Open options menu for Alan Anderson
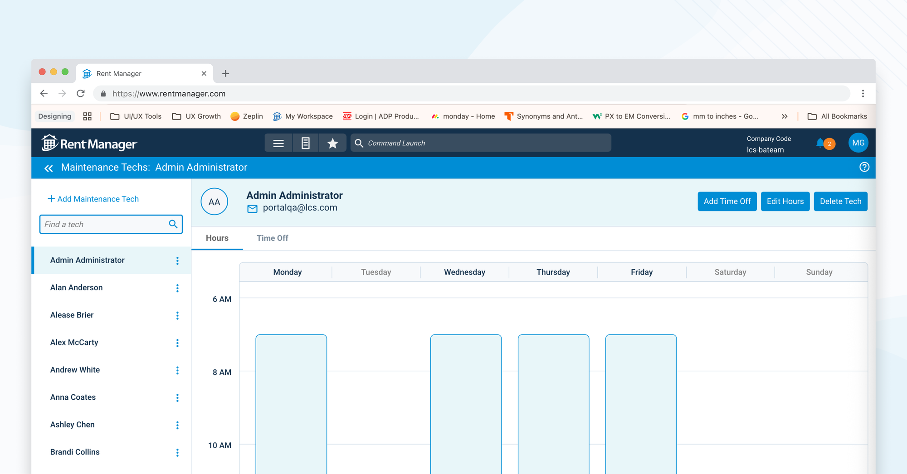907x474 pixels. click(177, 288)
